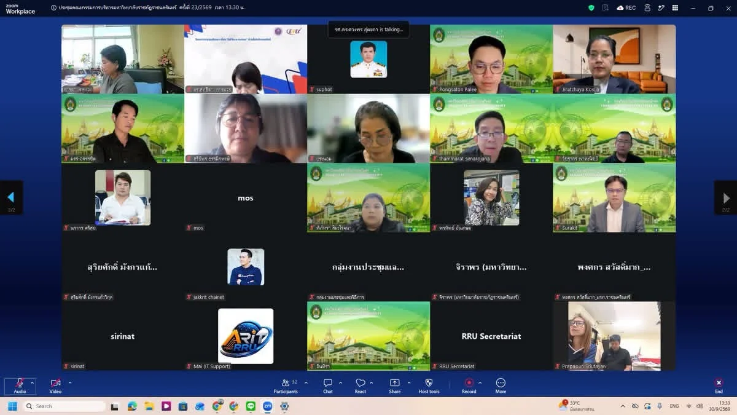This screenshot has width=737, height=415.
Task: Expand the Participants options arrow
Action: (306, 382)
